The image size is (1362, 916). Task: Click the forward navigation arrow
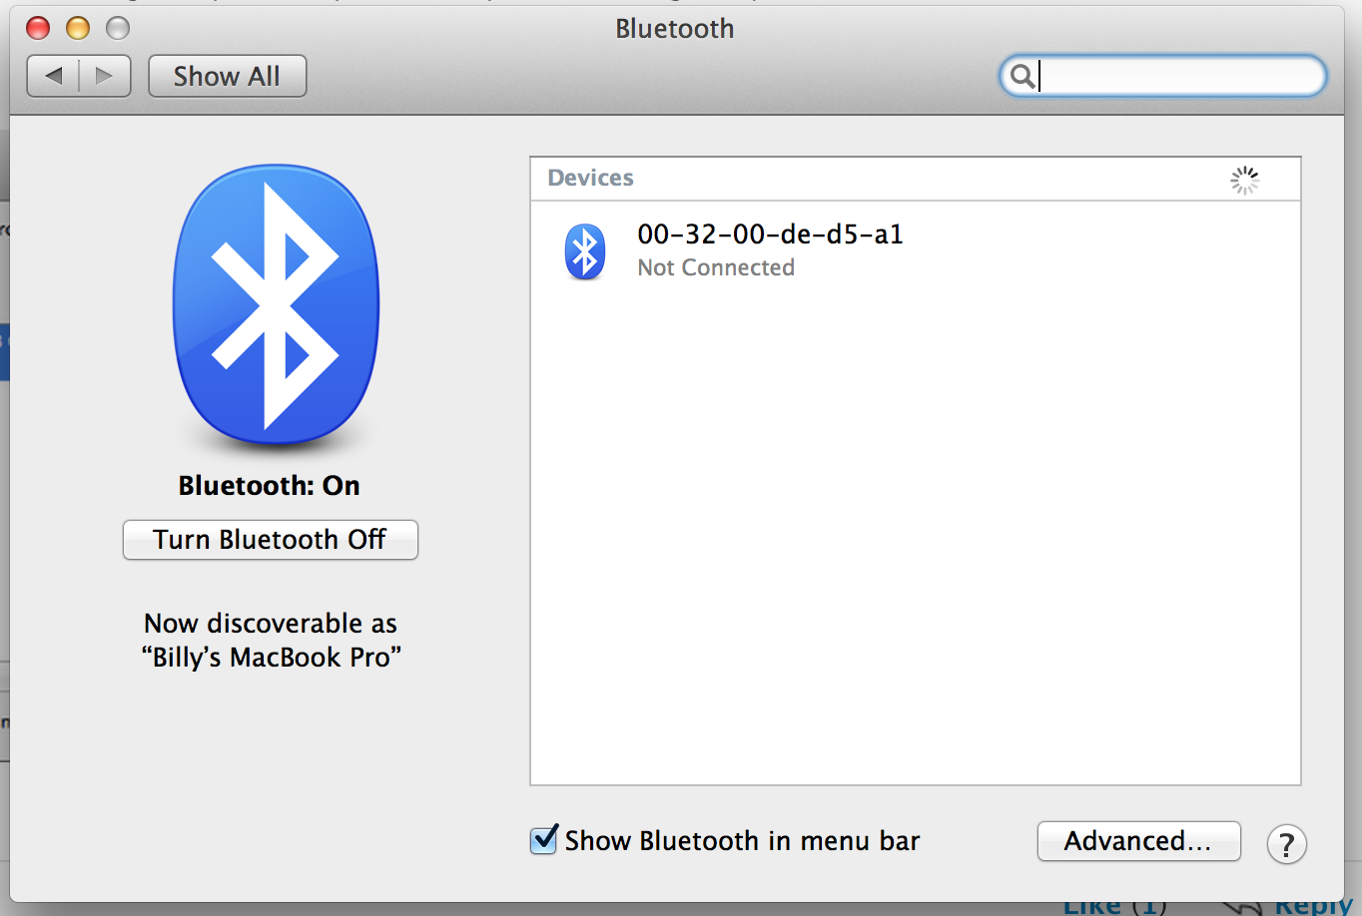[105, 76]
